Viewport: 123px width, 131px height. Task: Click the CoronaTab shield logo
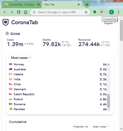5,22
